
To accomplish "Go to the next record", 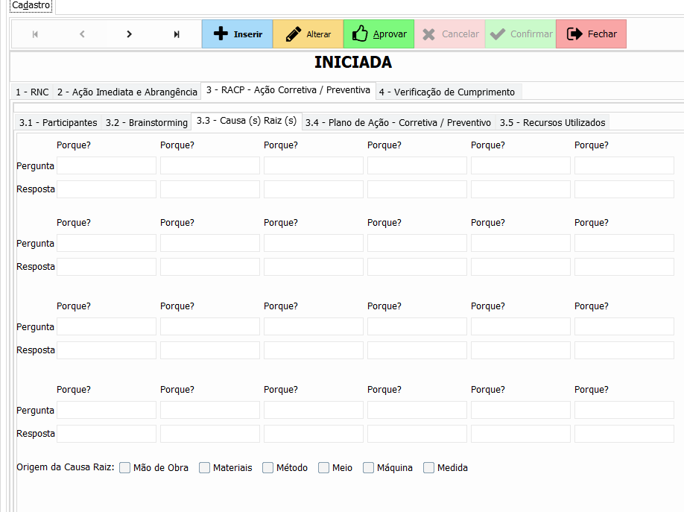I will (130, 34).
